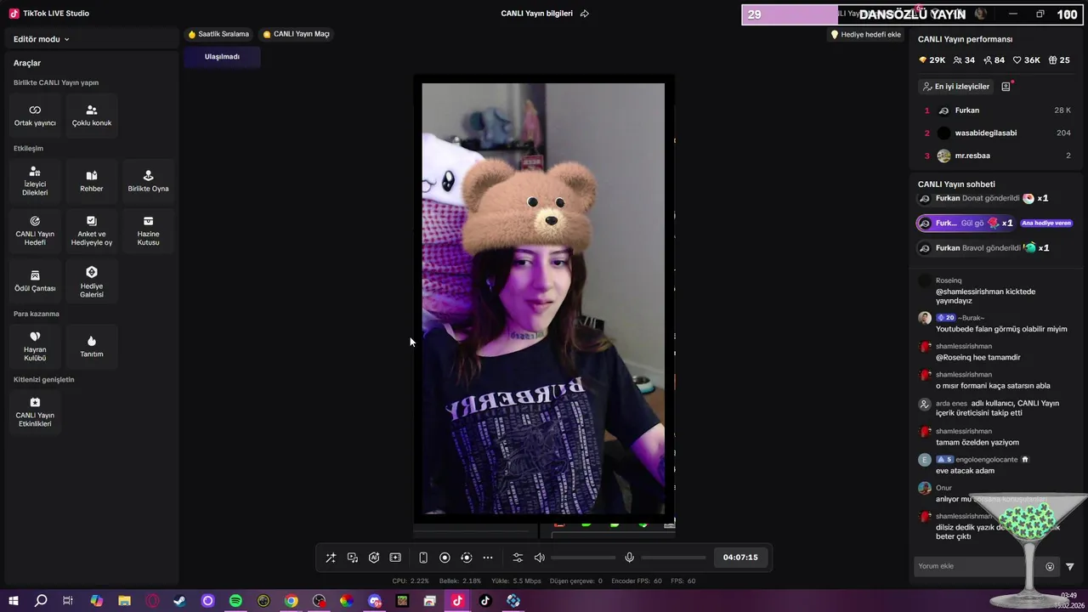Open the Tanıtım tool

(x=92, y=347)
